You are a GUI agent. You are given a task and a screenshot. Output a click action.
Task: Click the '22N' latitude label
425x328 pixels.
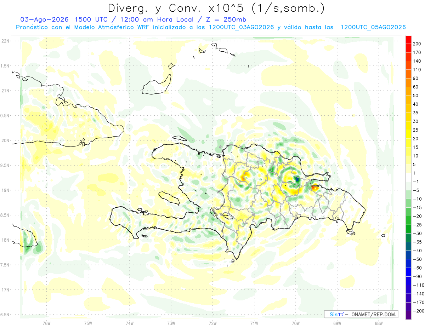[5, 41]
